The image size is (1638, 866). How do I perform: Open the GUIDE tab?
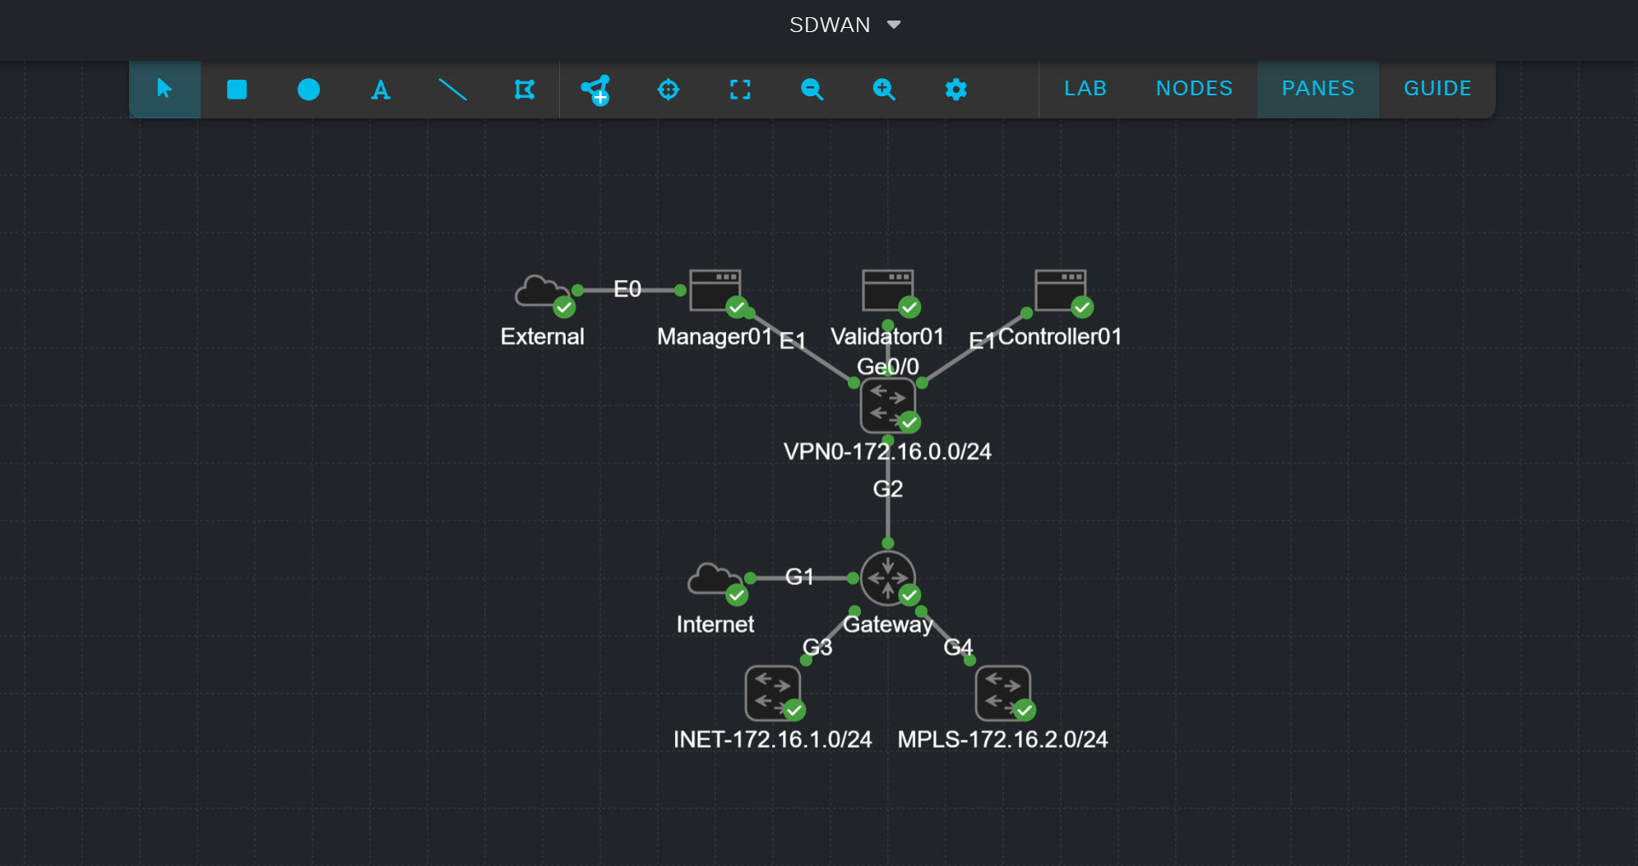[1437, 89]
